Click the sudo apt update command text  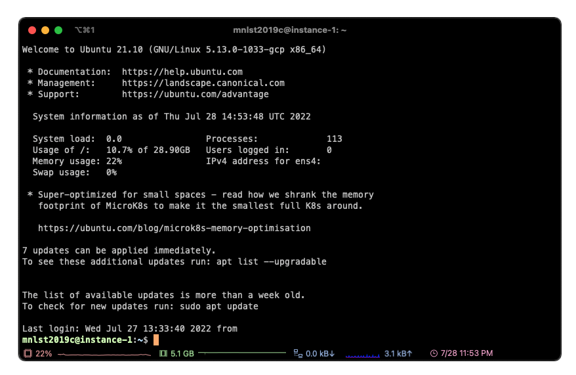pyautogui.click(x=219, y=306)
